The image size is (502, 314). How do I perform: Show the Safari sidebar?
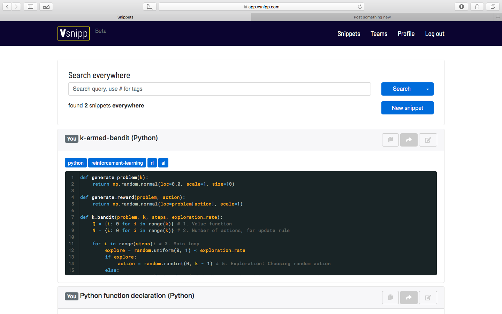click(x=30, y=7)
